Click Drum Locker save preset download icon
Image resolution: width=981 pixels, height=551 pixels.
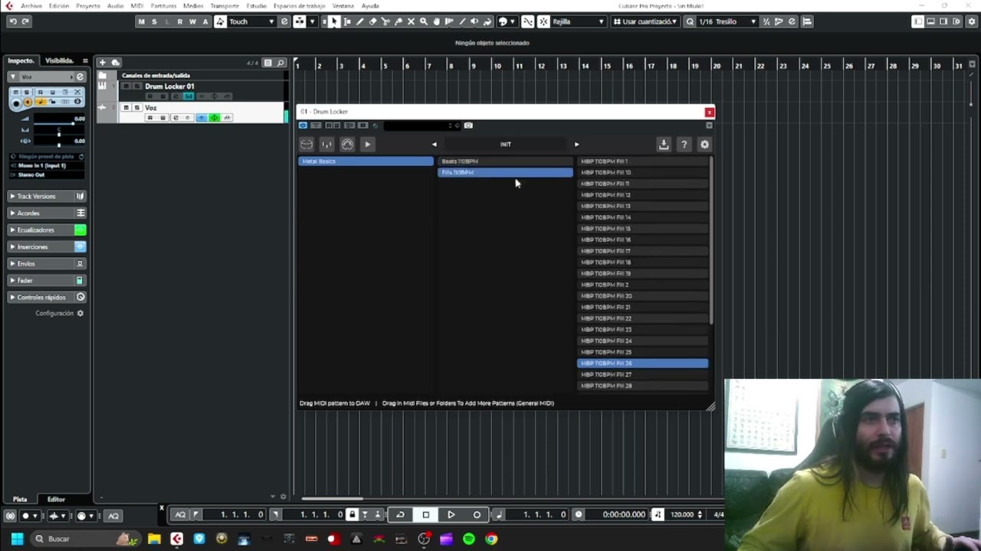click(x=664, y=144)
